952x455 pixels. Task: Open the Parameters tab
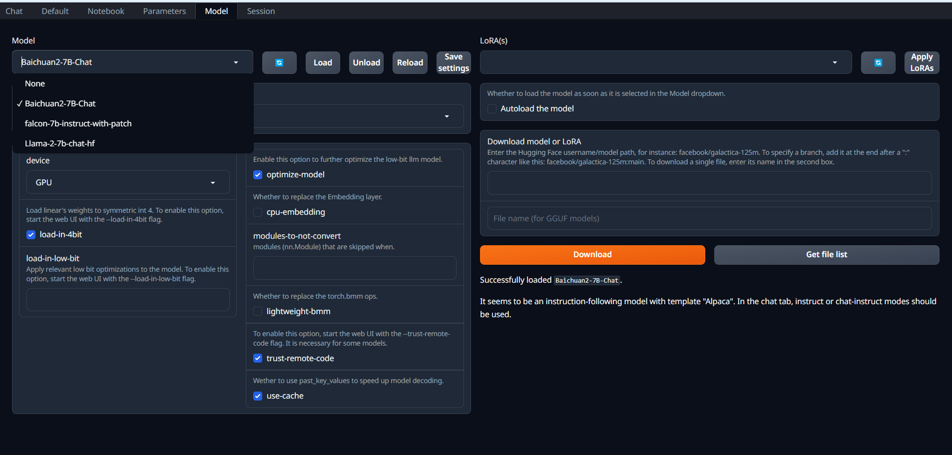[164, 11]
